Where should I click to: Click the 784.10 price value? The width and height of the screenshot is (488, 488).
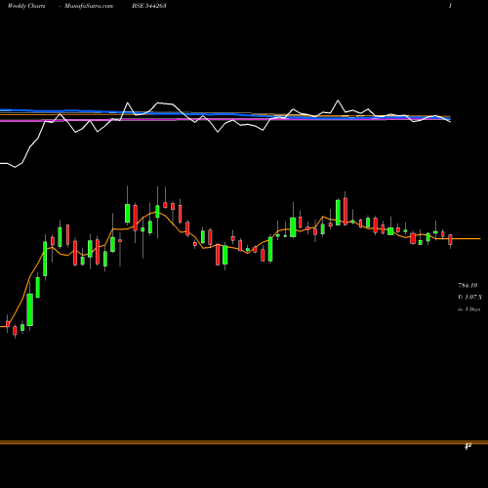point(468,285)
